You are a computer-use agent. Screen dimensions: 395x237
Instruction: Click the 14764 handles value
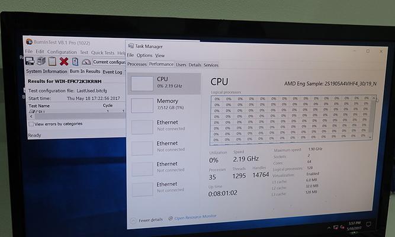[261, 175]
